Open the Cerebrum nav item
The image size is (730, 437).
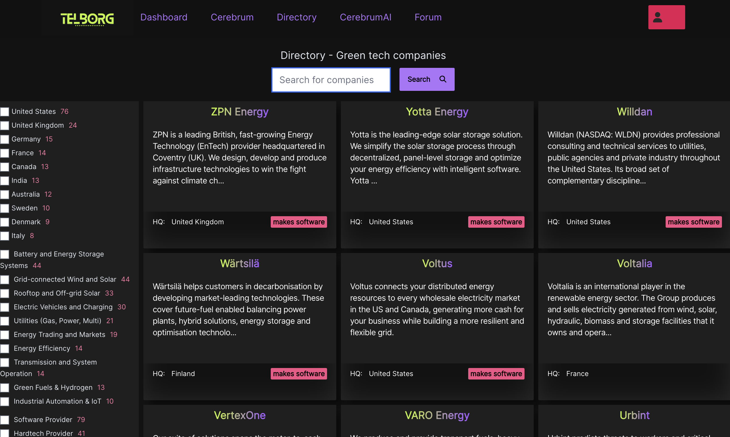pos(232,17)
